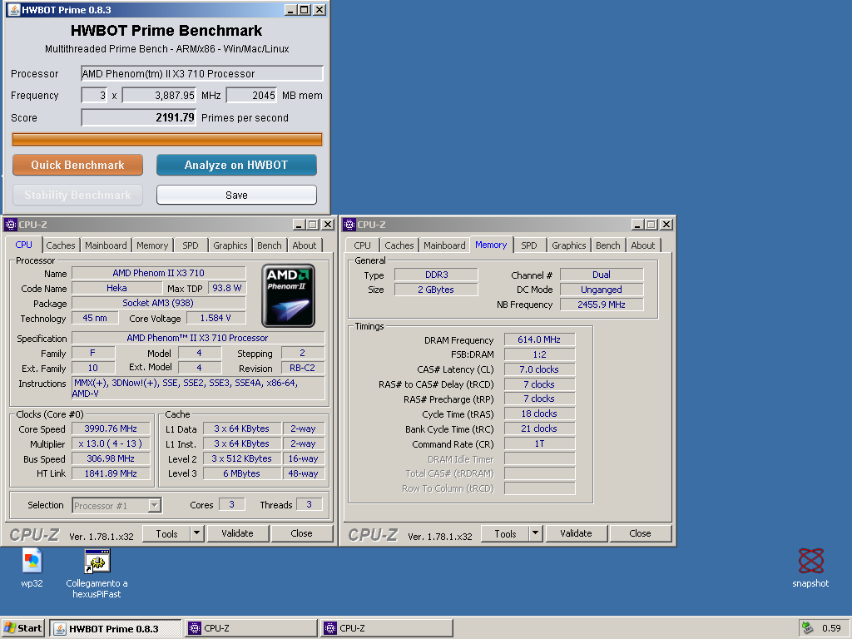Open the Mainboard tab in left CPU-Z
The image size is (852, 639).
pyautogui.click(x=106, y=245)
